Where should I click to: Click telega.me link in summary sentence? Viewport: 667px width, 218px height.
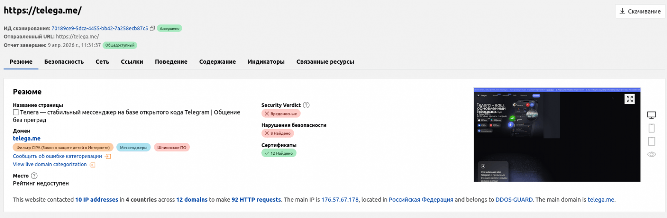[601, 200]
